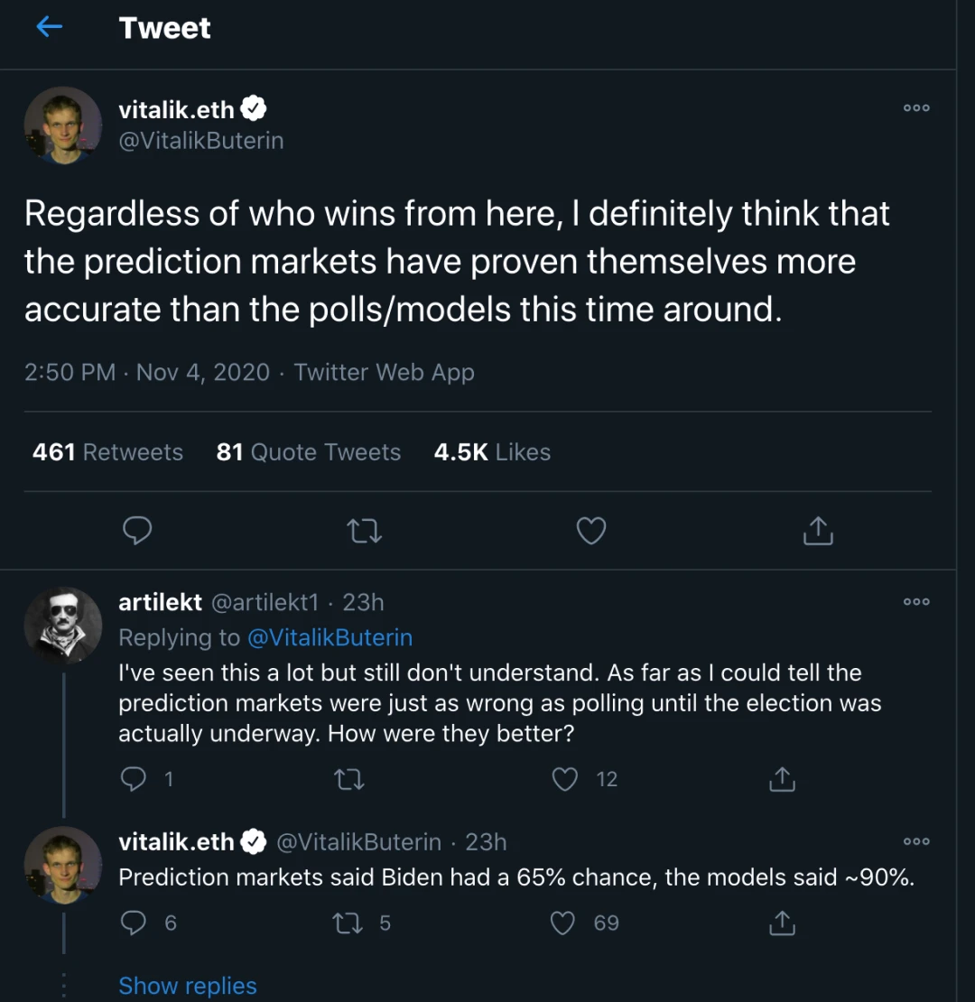Screen dimensions: 975x1002
Task: Share the main tweet
Action: pyautogui.click(x=818, y=531)
